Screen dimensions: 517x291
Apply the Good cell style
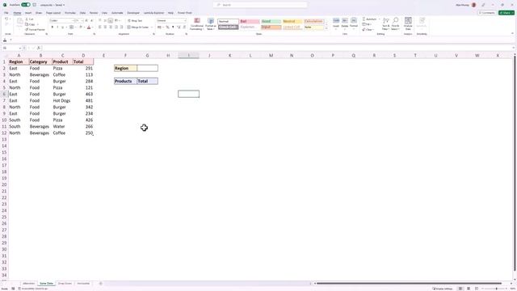tap(271, 22)
